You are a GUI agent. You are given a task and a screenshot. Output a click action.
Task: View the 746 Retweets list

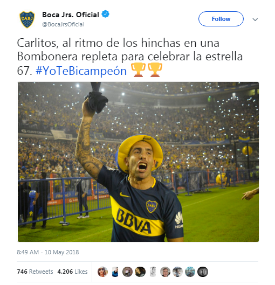[35, 272]
